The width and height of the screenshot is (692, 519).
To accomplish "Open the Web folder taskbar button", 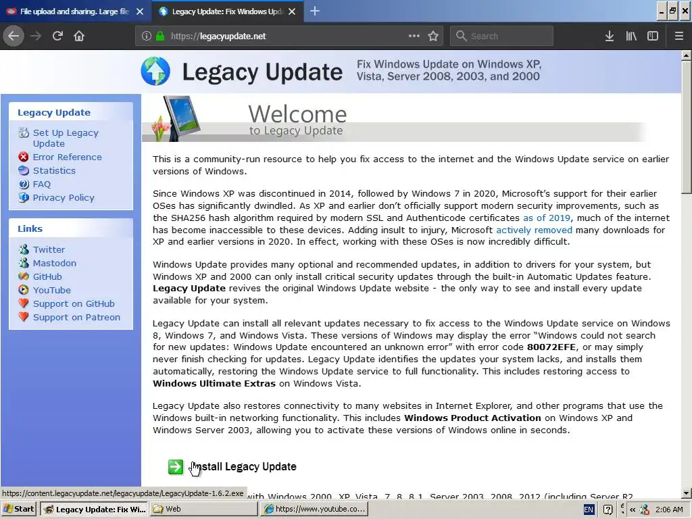I will tap(204, 509).
